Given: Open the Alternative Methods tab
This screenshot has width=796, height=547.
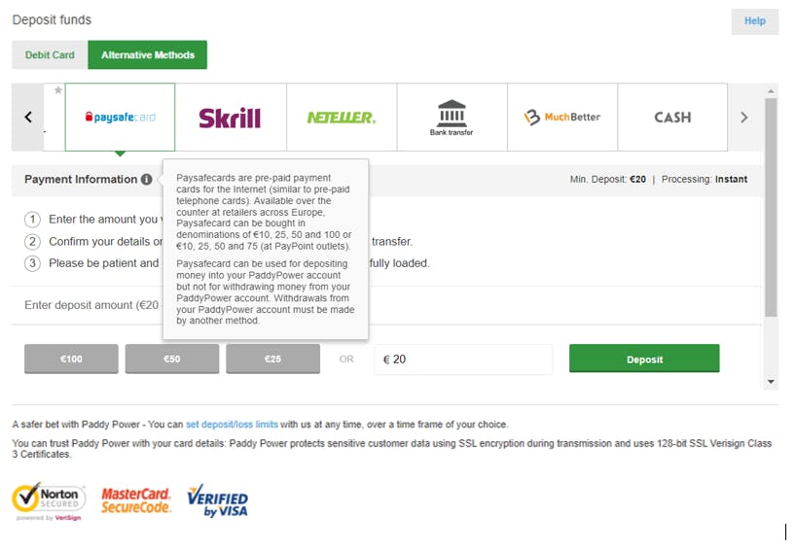Looking at the screenshot, I should pyautogui.click(x=148, y=54).
